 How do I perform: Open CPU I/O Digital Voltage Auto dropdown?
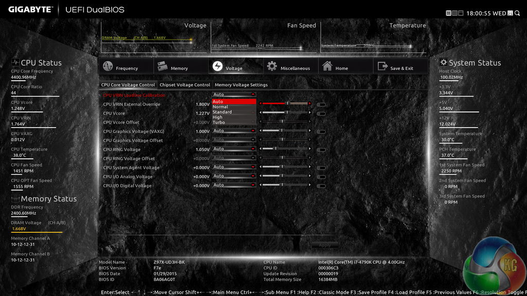pyautogui.click(x=234, y=185)
